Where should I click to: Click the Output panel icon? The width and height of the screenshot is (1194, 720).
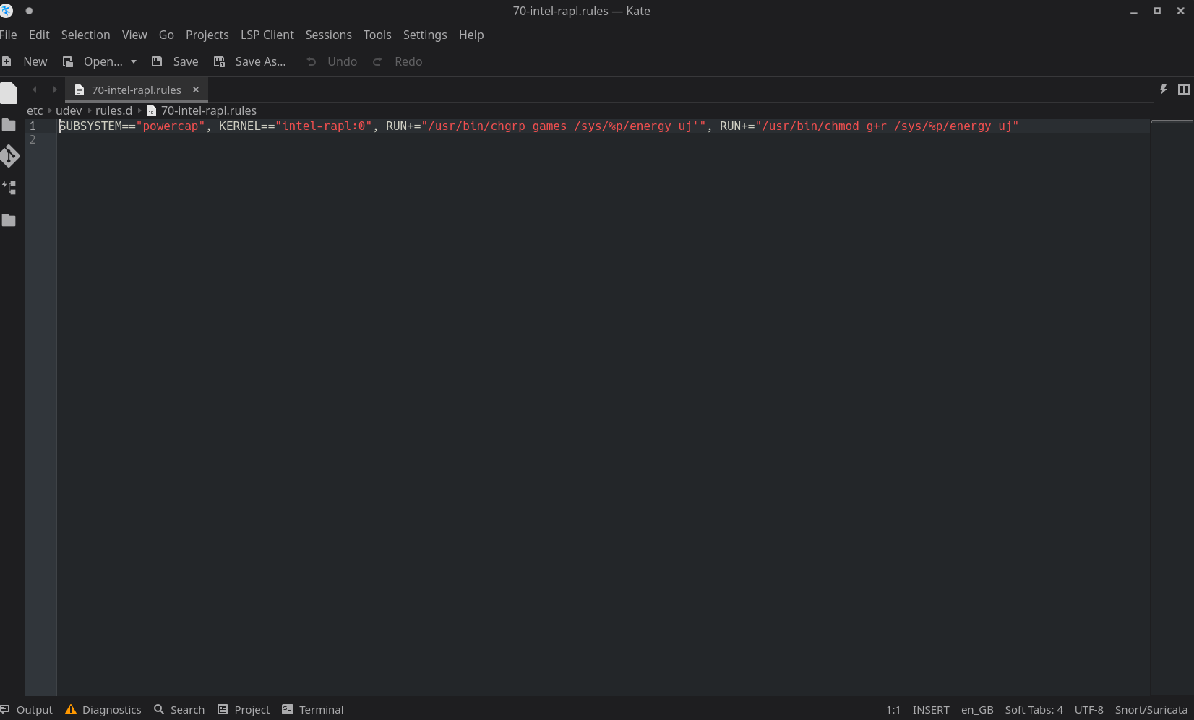[5, 709]
